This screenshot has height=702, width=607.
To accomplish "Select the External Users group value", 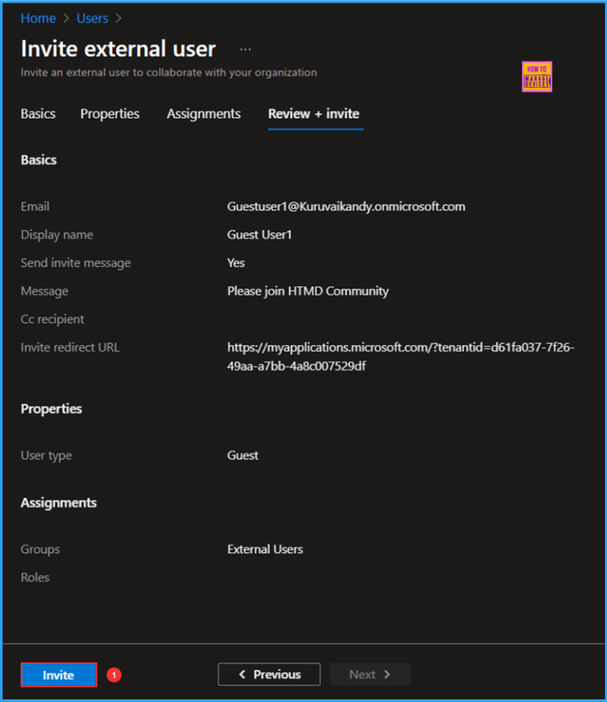I will (265, 549).
